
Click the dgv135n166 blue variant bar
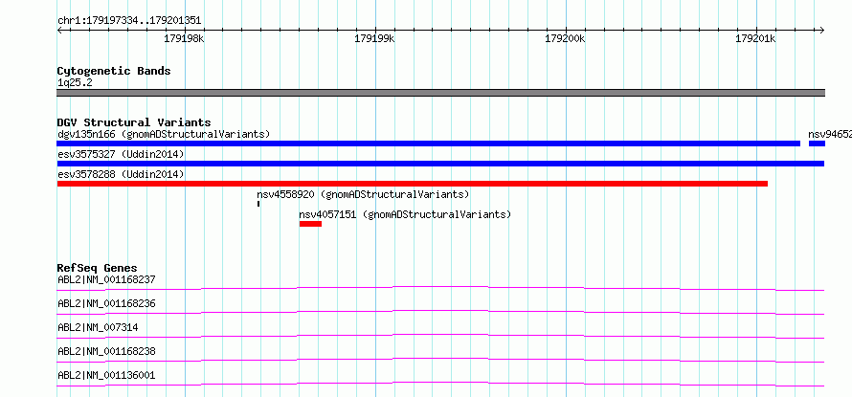click(x=428, y=143)
